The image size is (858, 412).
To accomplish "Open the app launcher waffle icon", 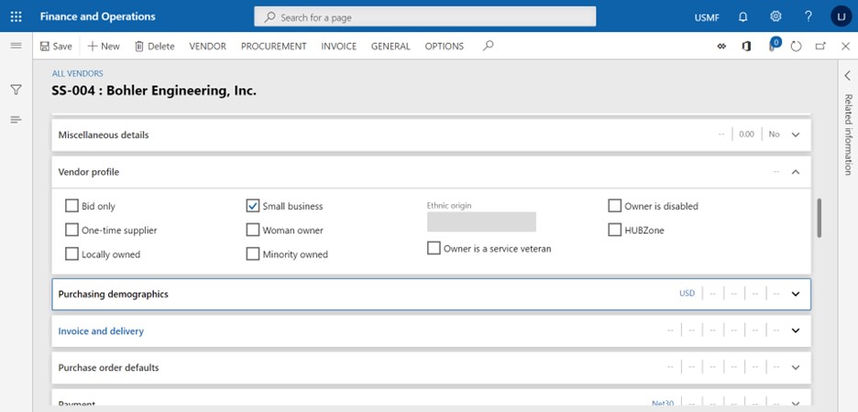I will pos(16,16).
